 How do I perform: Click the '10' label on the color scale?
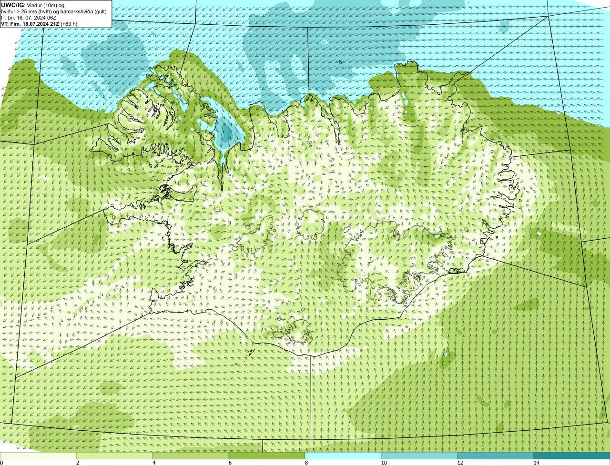(384, 463)
